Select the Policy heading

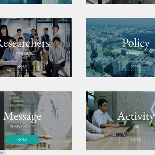[136, 43]
